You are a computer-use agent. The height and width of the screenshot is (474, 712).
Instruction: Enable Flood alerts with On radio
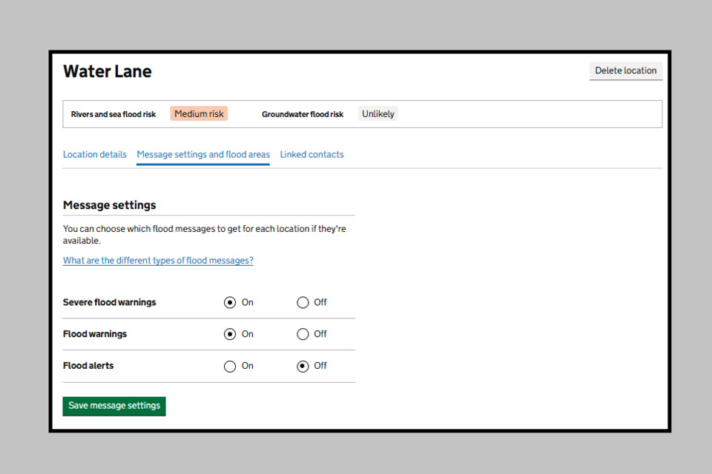tap(230, 367)
